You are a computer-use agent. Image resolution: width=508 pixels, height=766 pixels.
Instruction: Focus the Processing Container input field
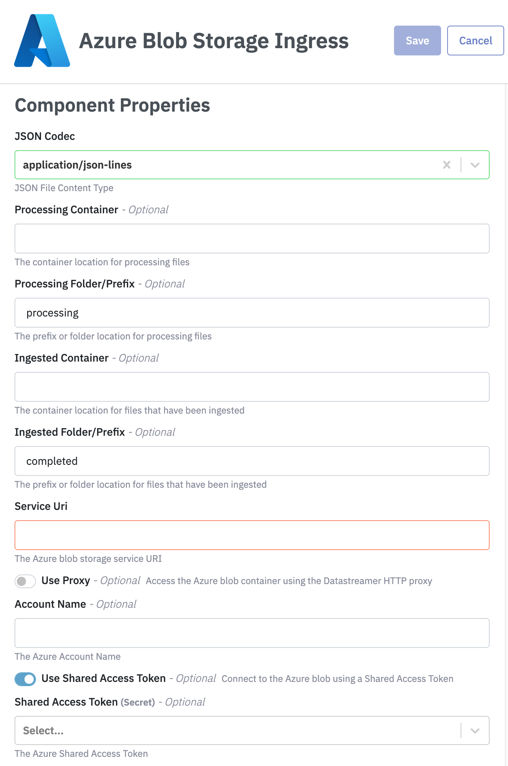[x=252, y=239]
